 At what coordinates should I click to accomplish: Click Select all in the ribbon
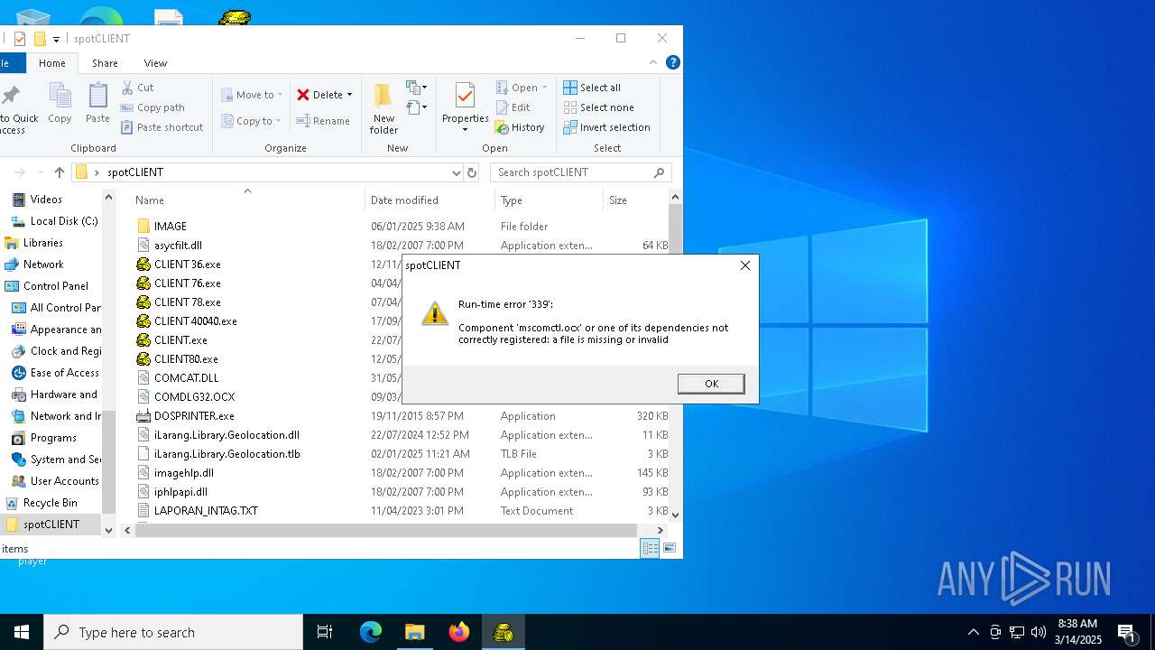pyautogui.click(x=592, y=88)
